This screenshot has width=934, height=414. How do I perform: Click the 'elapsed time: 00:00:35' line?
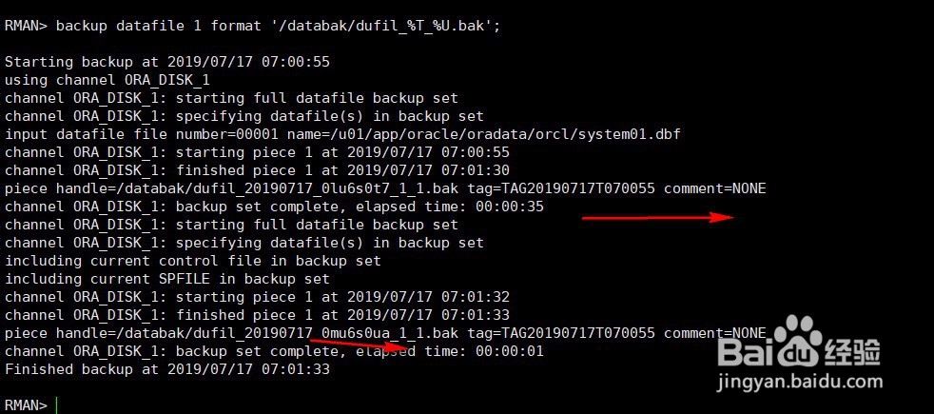(274, 207)
